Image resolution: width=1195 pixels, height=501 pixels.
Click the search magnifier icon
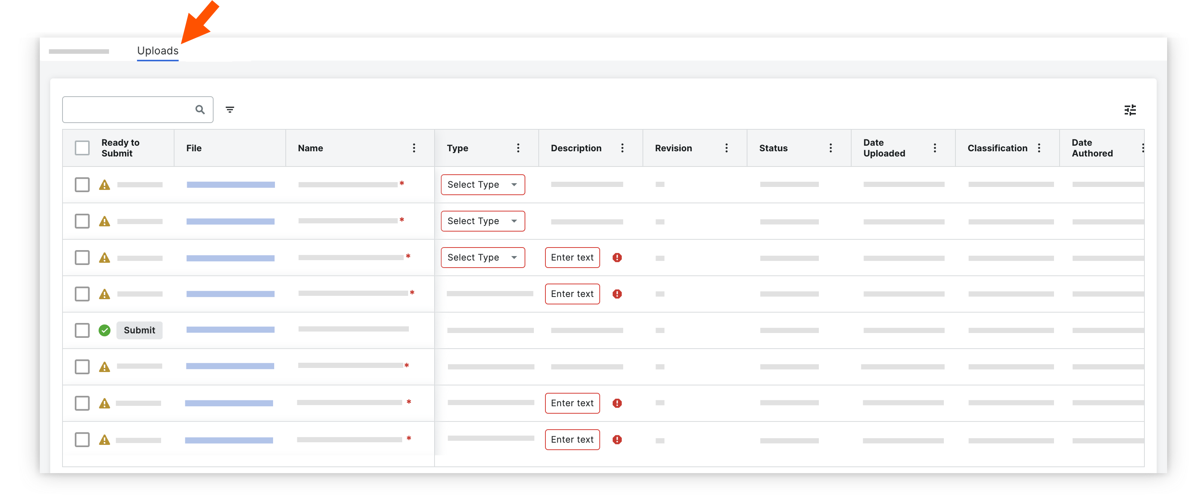pos(199,110)
